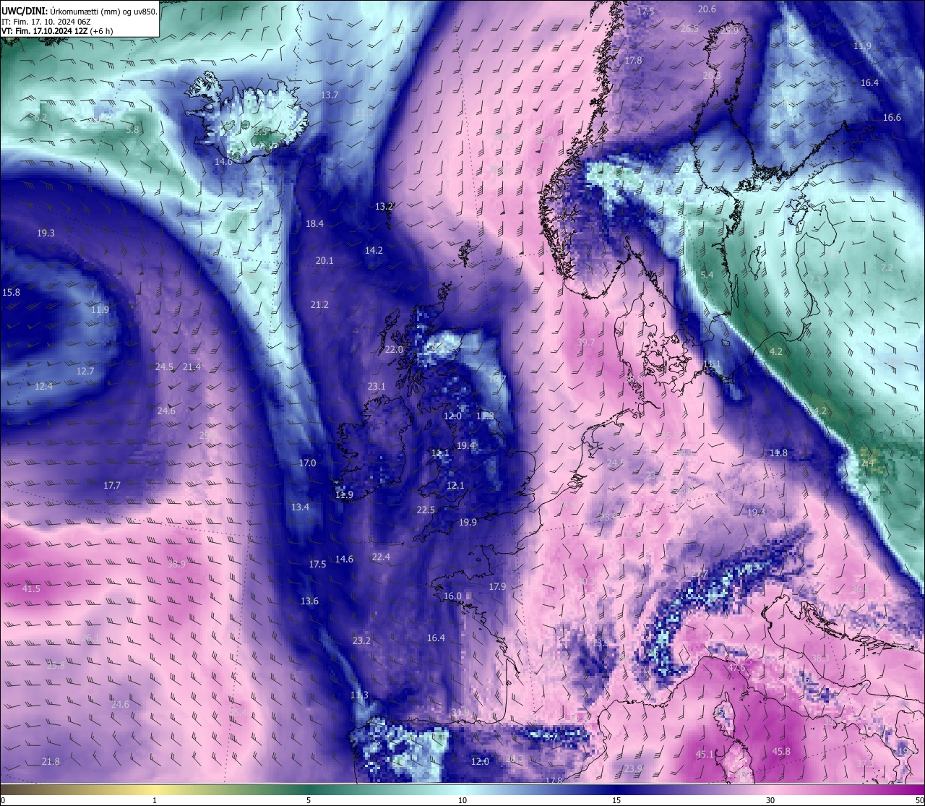Viewport: 925px width, 806px height.
Task: Click the 22.5 value label
Action: (426, 510)
